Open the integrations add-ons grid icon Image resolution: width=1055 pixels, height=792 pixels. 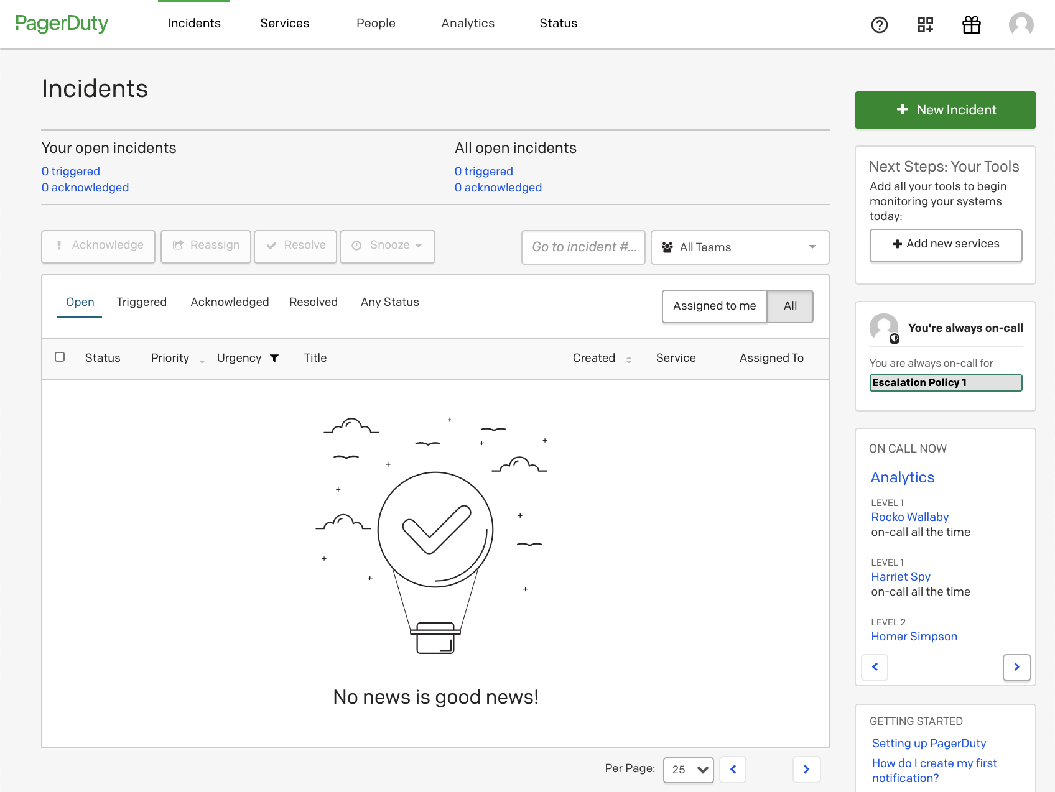926,25
